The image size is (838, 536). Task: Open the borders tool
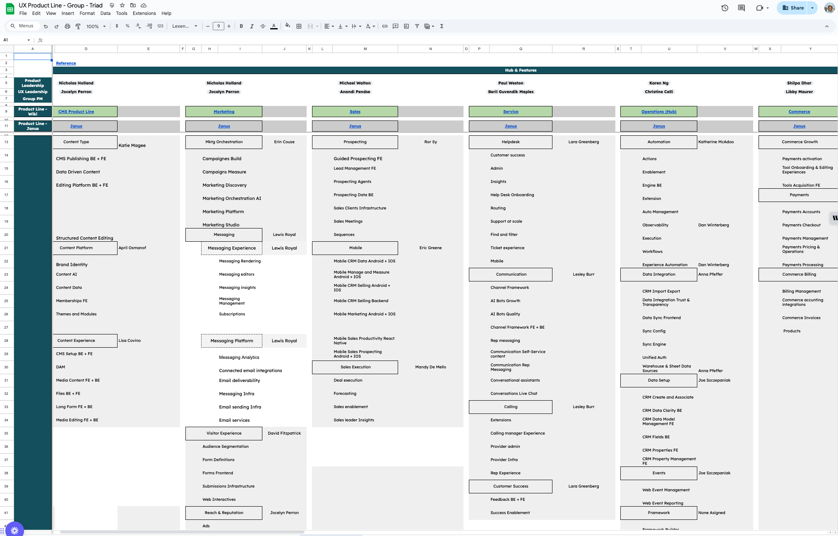(299, 26)
